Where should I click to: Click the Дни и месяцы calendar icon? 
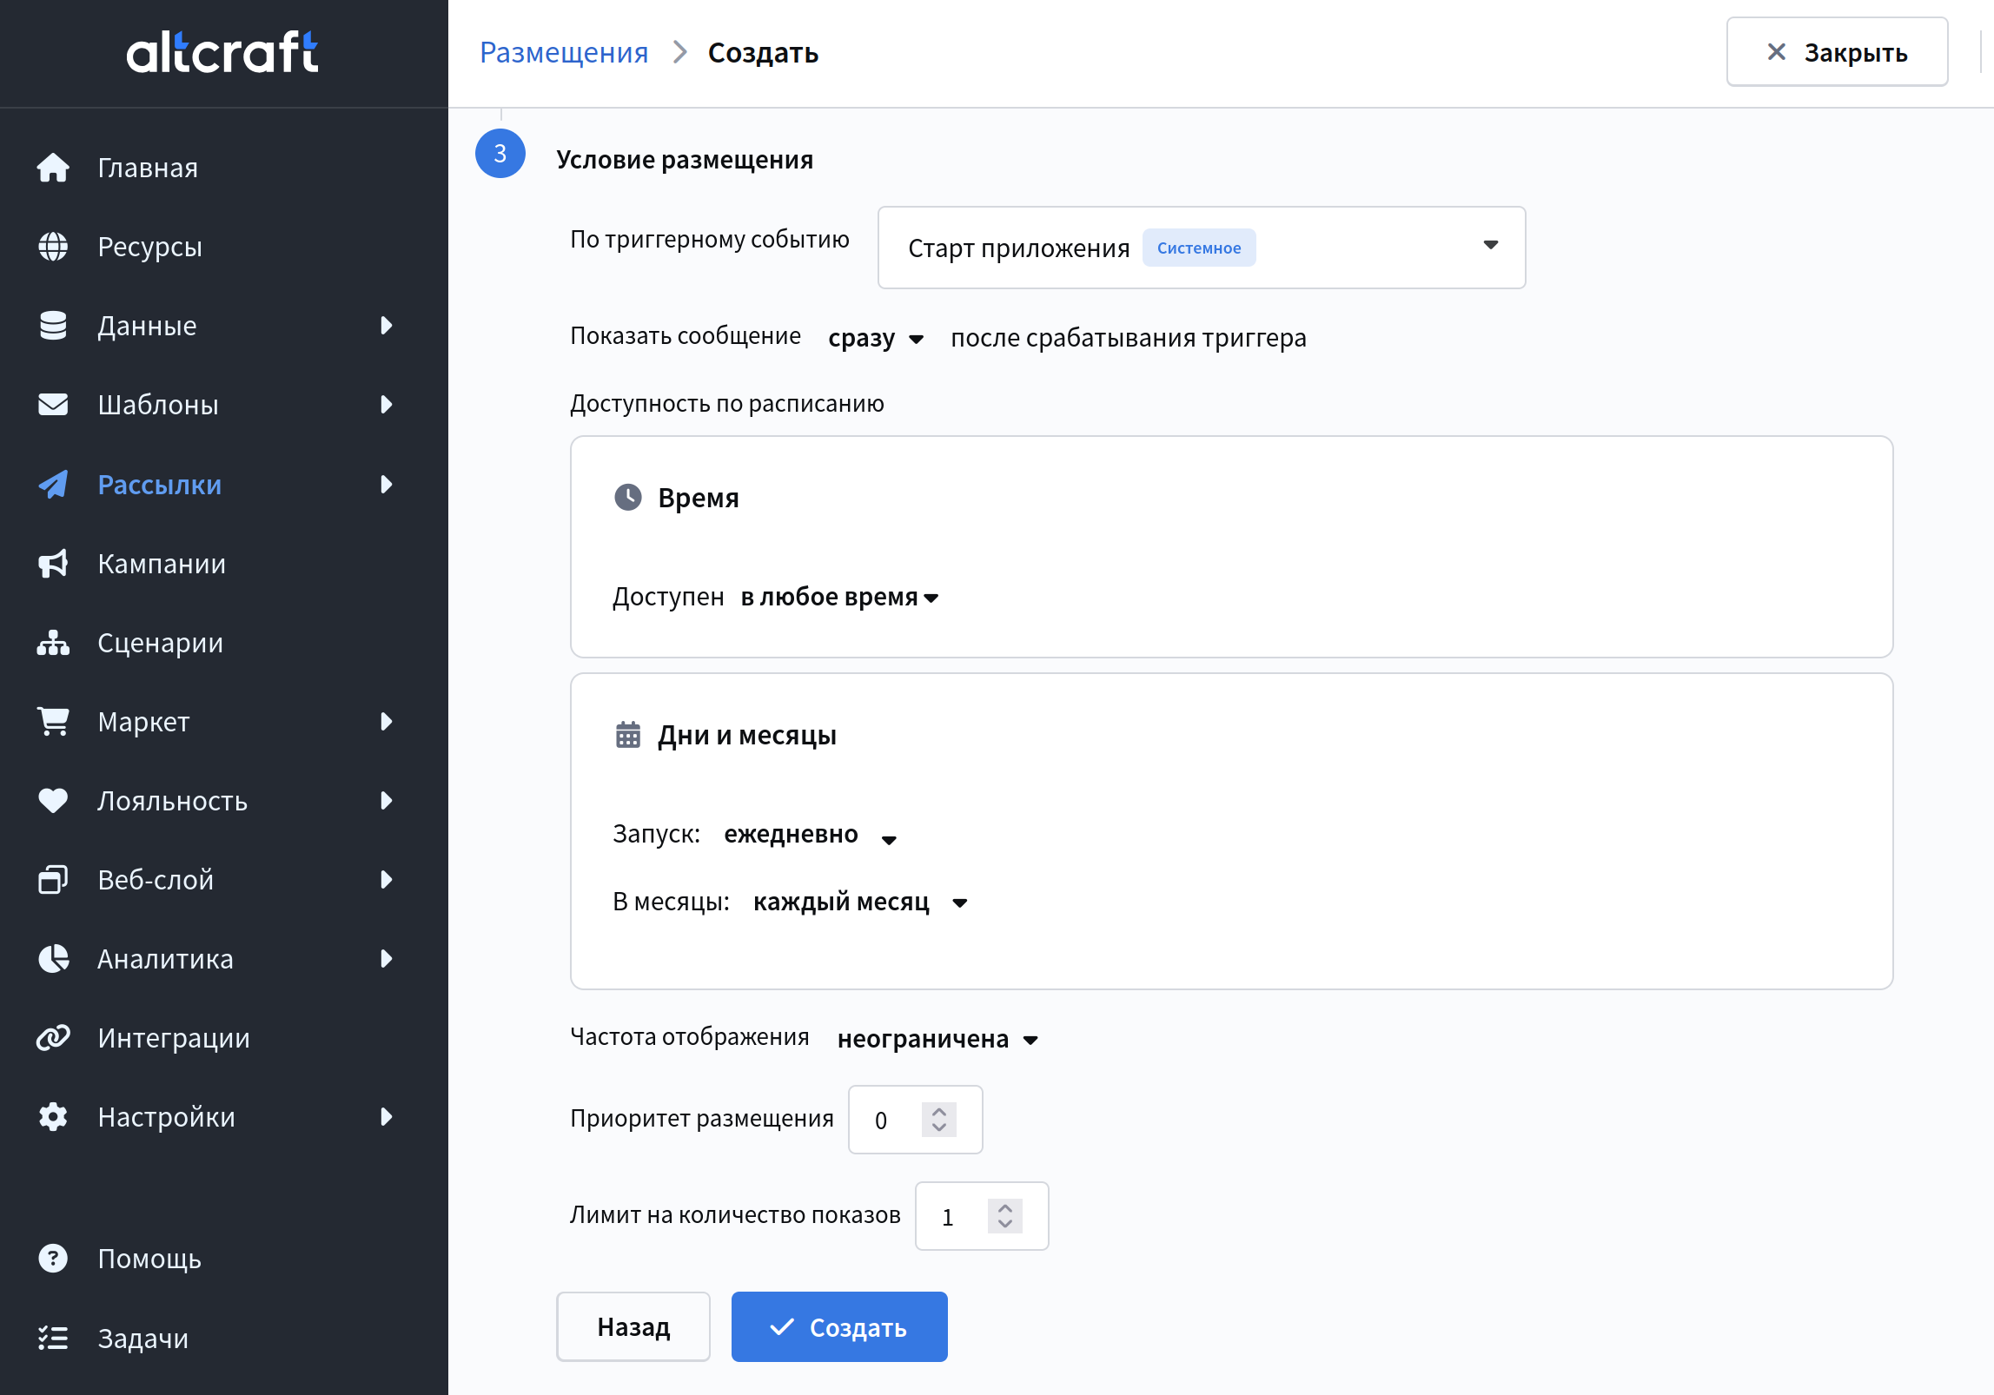pyautogui.click(x=627, y=735)
